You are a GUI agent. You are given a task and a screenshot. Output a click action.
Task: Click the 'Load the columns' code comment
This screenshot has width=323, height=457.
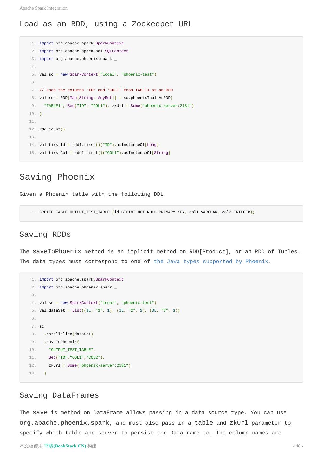(106, 90)
